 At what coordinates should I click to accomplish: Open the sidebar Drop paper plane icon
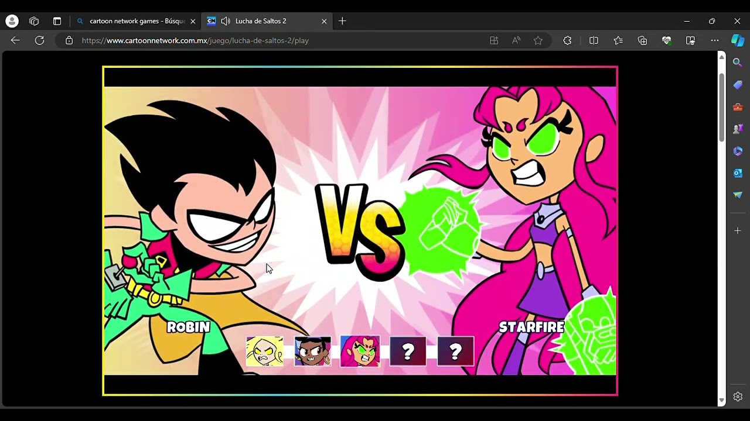tap(738, 195)
